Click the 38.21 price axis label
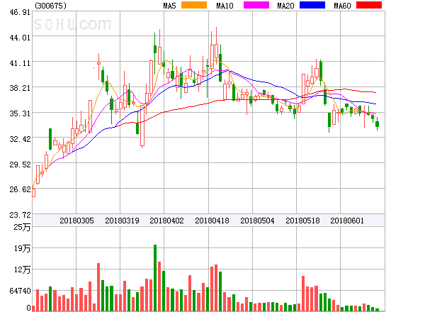 click(x=20, y=88)
